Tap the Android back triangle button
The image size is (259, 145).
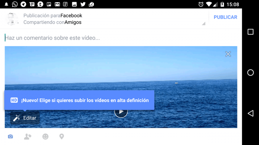click(250, 113)
